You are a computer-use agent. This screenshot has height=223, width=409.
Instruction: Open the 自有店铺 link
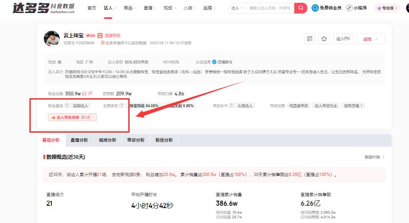[x=353, y=106]
